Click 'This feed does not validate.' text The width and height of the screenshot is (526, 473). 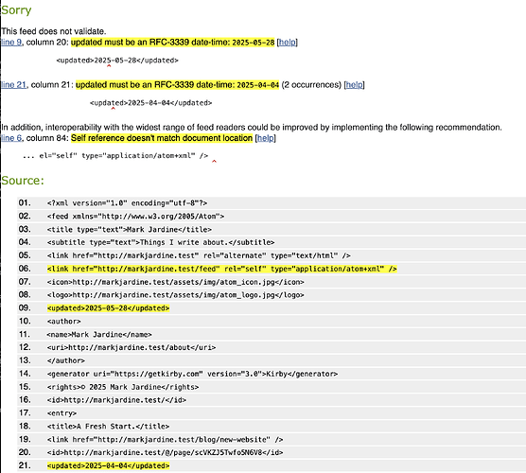tap(54, 31)
